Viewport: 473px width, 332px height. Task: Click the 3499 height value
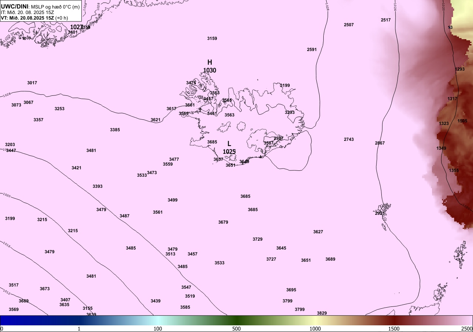(173, 200)
